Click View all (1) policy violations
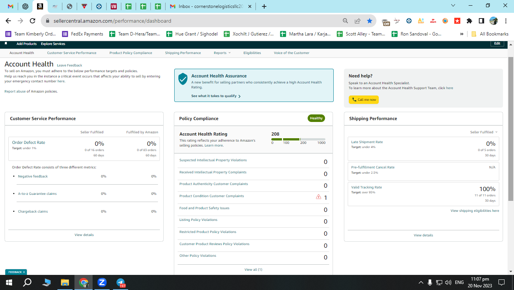The width and height of the screenshot is (514, 290). [x=253, y=270]
